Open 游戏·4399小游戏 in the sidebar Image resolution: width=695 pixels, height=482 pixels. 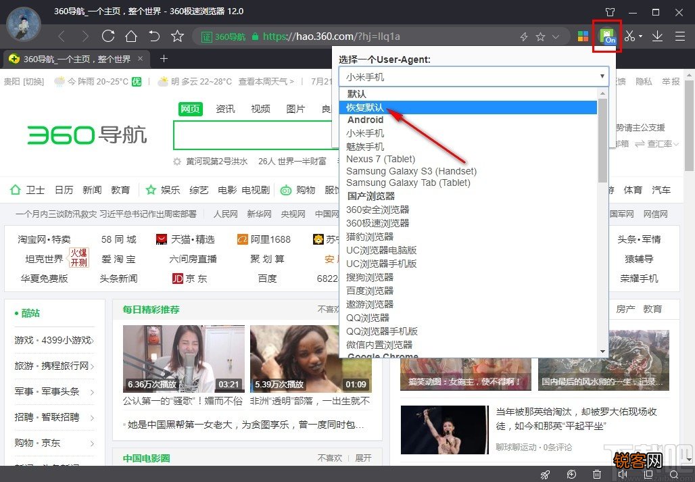point(52,340)
